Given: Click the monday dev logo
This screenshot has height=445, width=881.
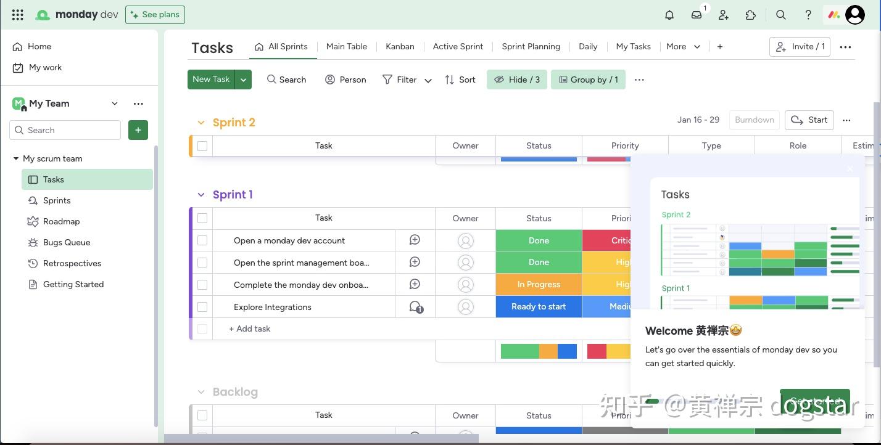Looking at the screenshot, I should pyautogui.click(x=77, y=15).
